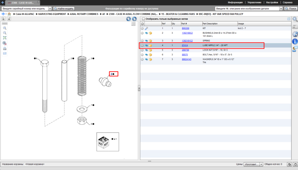Viewport: 298px width, 170px height.
Task: Expand breadcrumb 'Case IH AG APAC'
Action: [x=14, y=14]
